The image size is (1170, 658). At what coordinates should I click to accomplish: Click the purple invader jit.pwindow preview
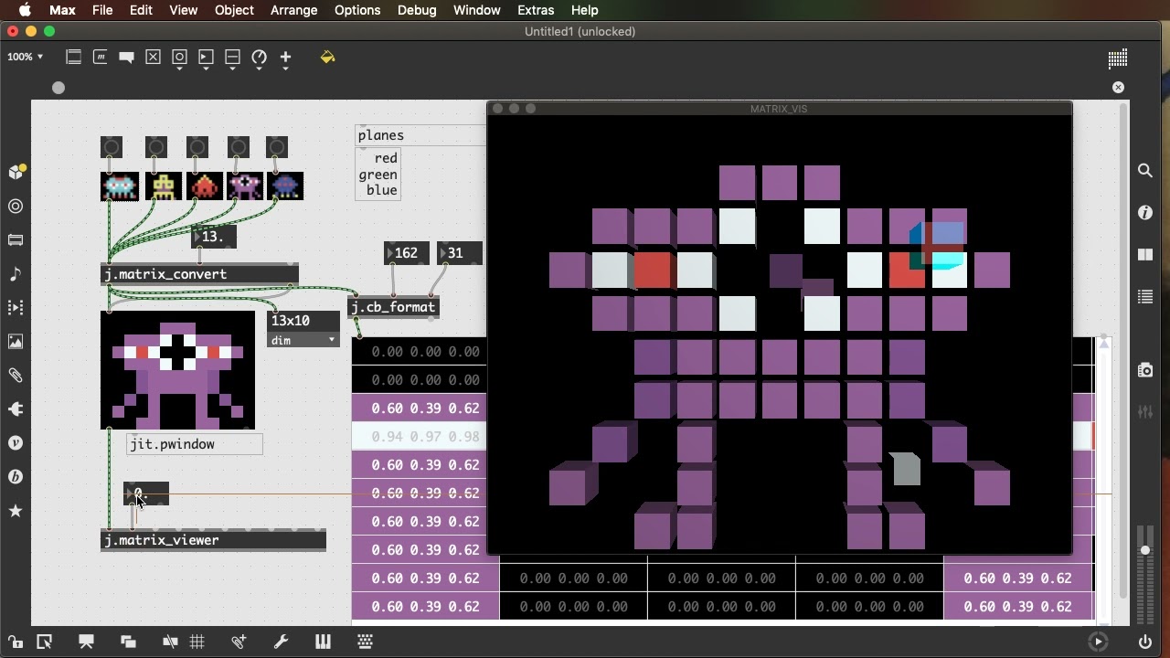tap(177, 370)
